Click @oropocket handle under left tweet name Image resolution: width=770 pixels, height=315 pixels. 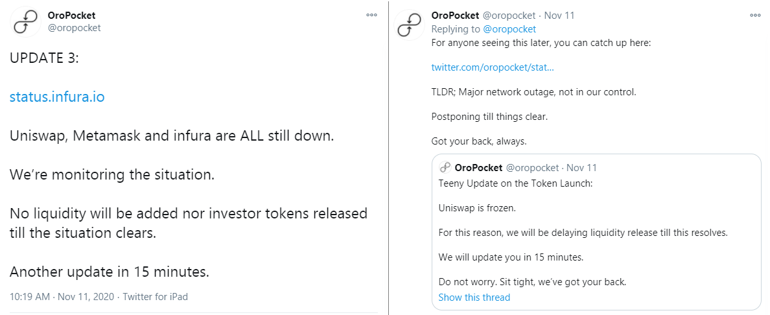(x=74, y=28)
